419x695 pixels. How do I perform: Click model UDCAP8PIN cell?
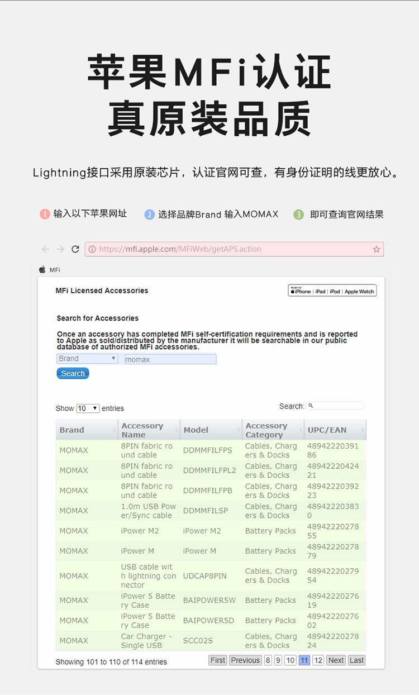point(204,575)
